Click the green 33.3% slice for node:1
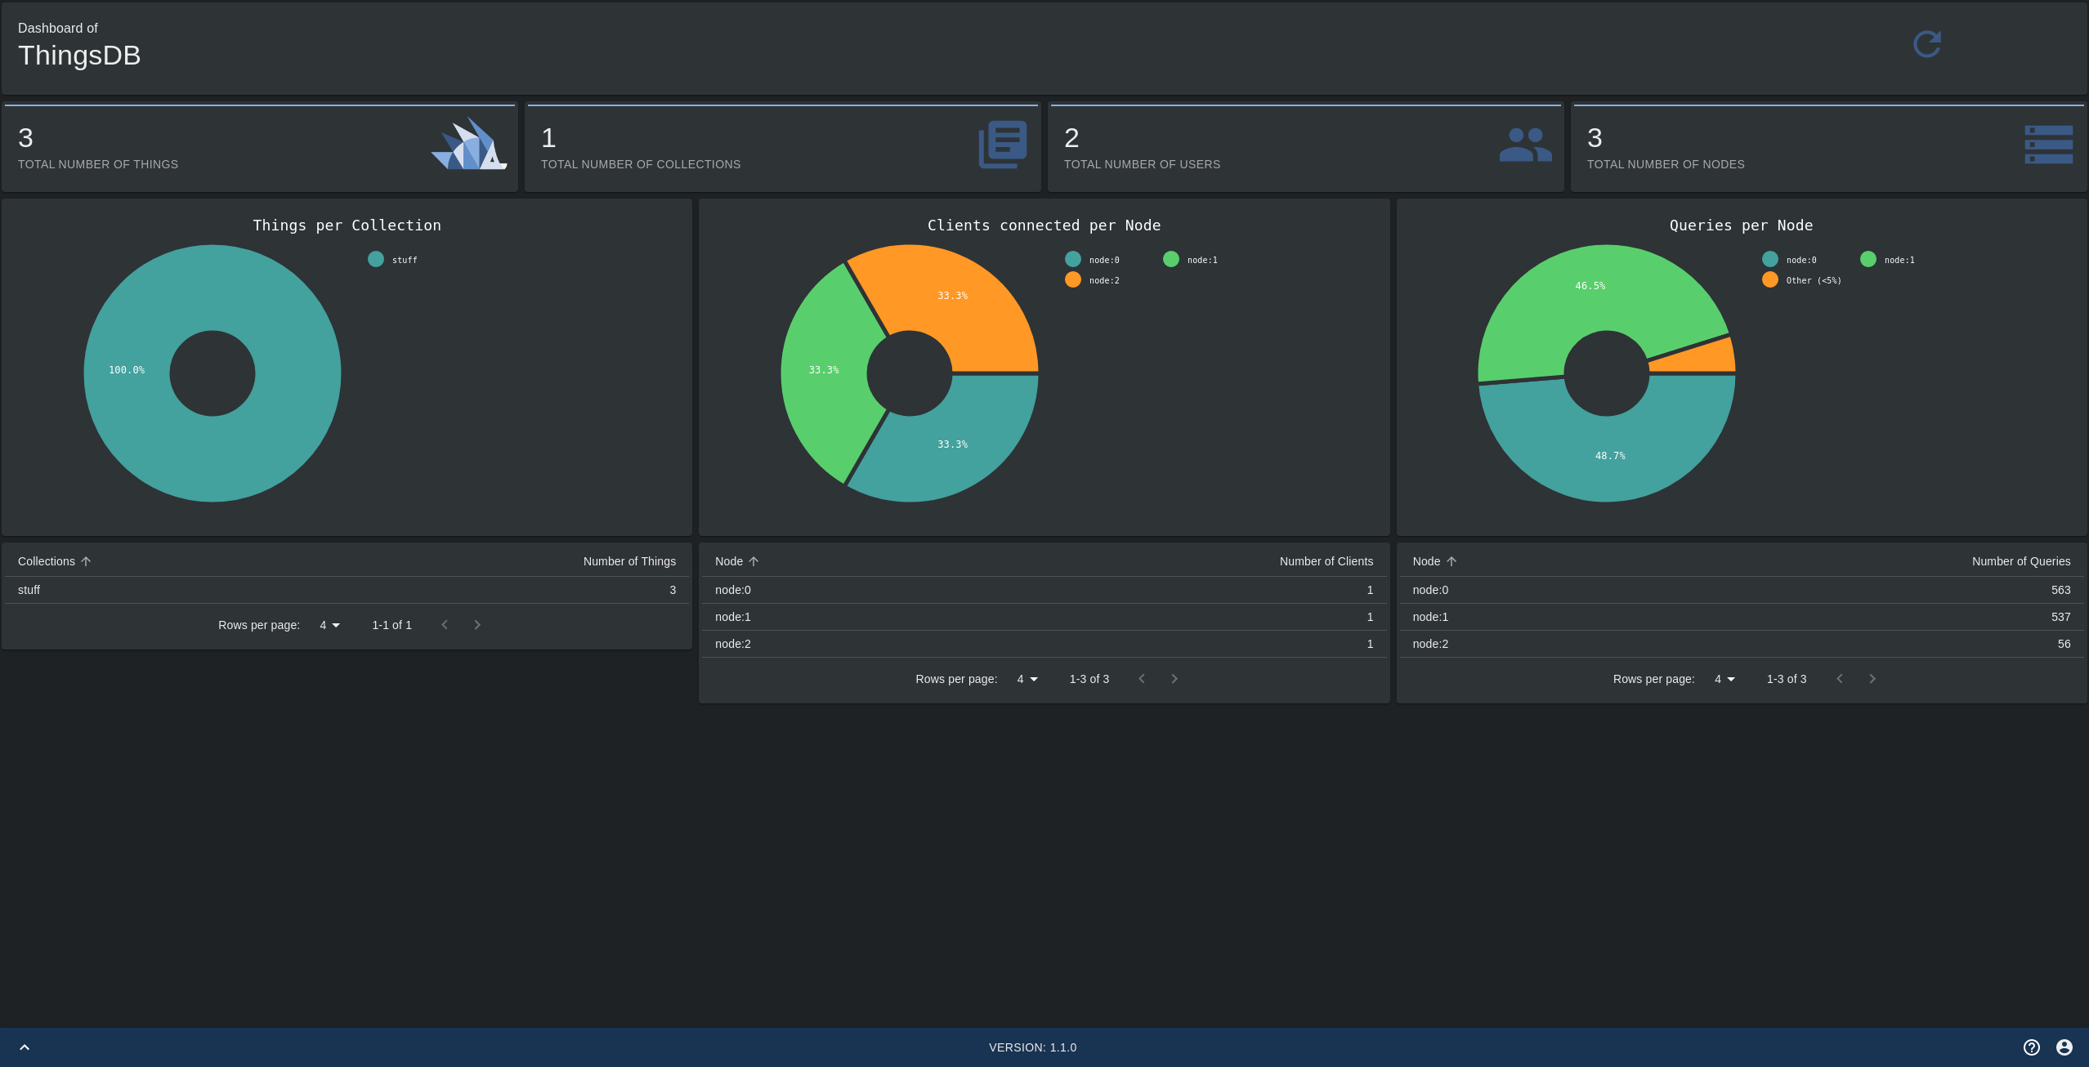The width and height of the screenshot is (2089, 1067). [x=824, y=370]
